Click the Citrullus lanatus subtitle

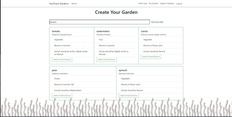104,34
